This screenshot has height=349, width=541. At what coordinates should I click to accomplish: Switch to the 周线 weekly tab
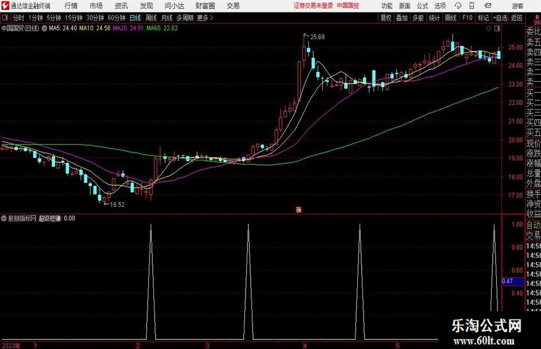click(151, 18)
